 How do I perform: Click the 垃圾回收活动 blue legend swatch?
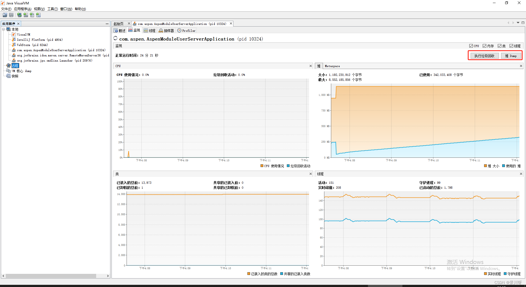[x=288, y=166]
